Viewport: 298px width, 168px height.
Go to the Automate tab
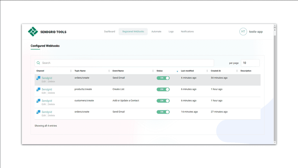click(x=156, y=32)
